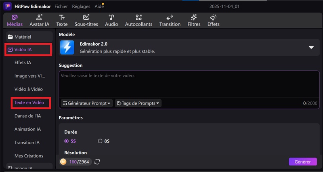Open Mes Créations in sidebar

pos(29,156)
